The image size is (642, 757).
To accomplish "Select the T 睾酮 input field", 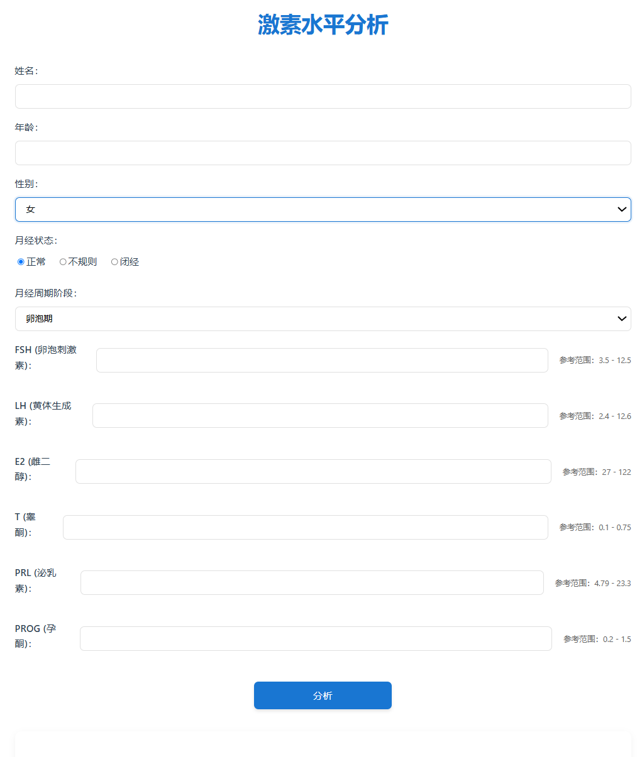I will pos(306,528).
